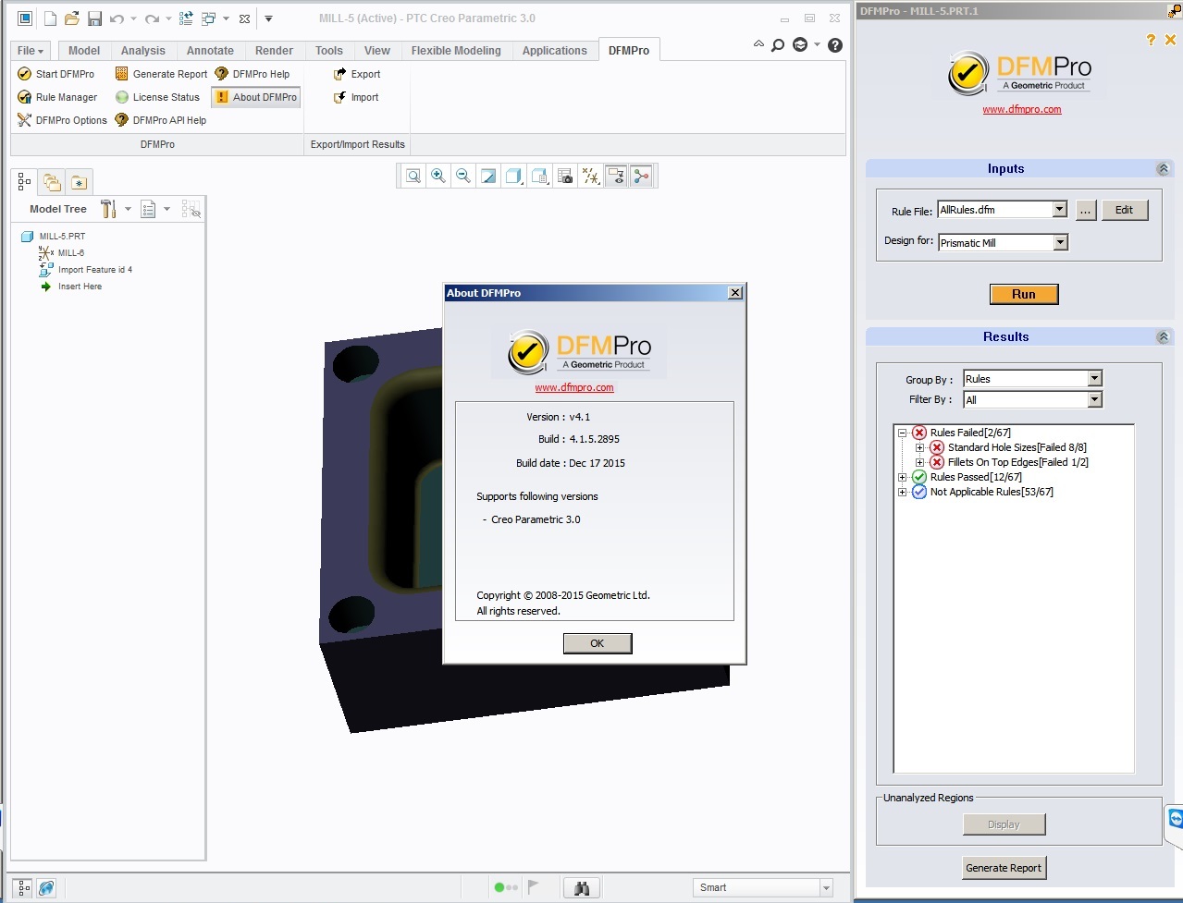Open DFMPro Options in the ribbon
This screenshot has height=903, width=1183.
point(62,120)
